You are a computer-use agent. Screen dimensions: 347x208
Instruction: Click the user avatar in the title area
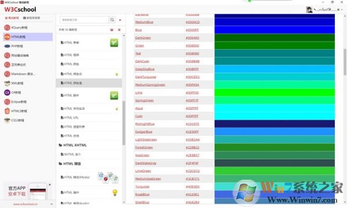point(309,9)
